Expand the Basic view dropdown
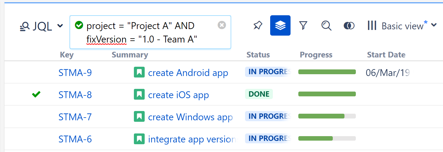The width and height of the screenshot is (443, 152). 434,26
